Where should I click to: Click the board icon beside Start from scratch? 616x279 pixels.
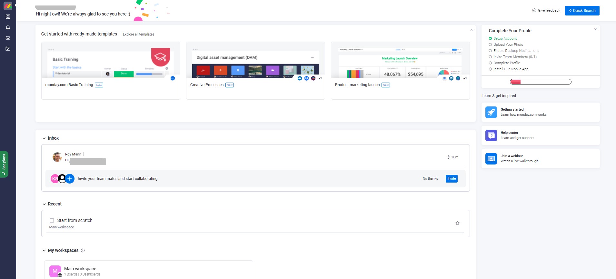click(52, 221)
